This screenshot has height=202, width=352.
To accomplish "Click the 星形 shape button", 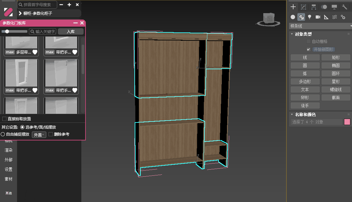I will point(336,81).
